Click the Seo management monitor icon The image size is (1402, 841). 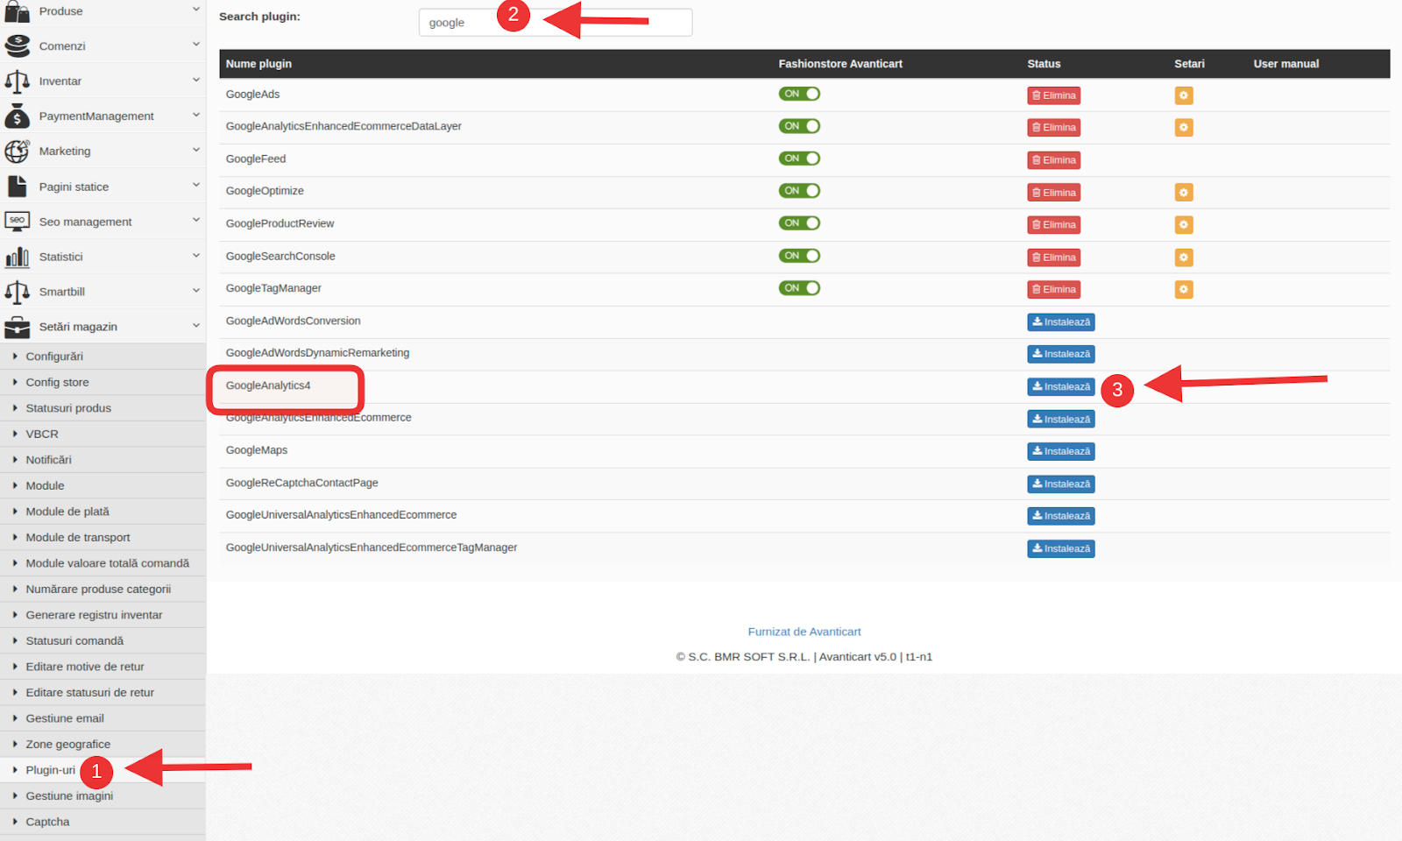[x=17, y=222]
